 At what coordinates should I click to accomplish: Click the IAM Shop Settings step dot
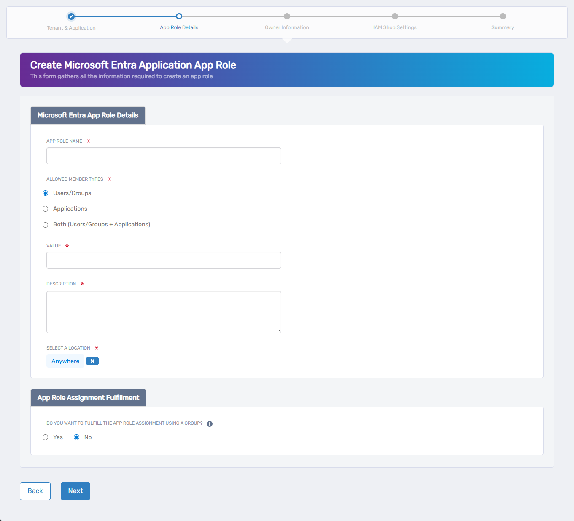point(395,16)
